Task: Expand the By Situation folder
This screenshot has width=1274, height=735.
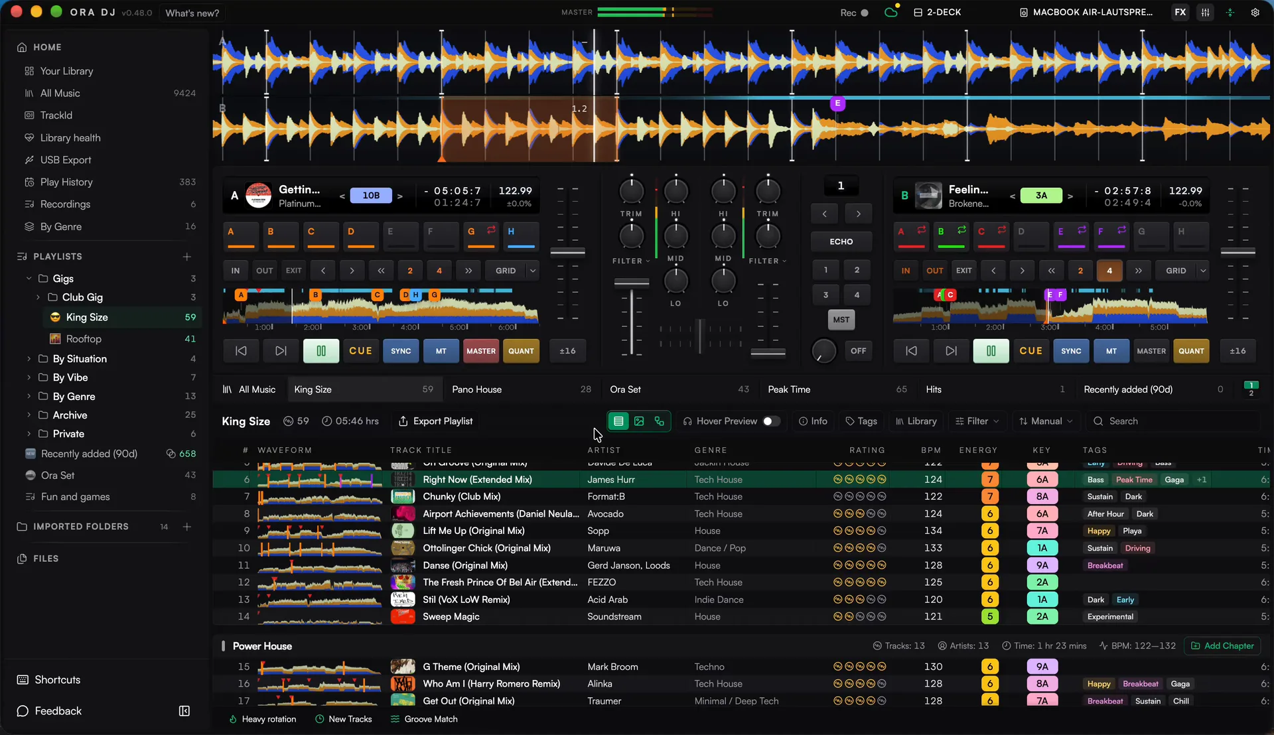Action: [x=29, y=359]
